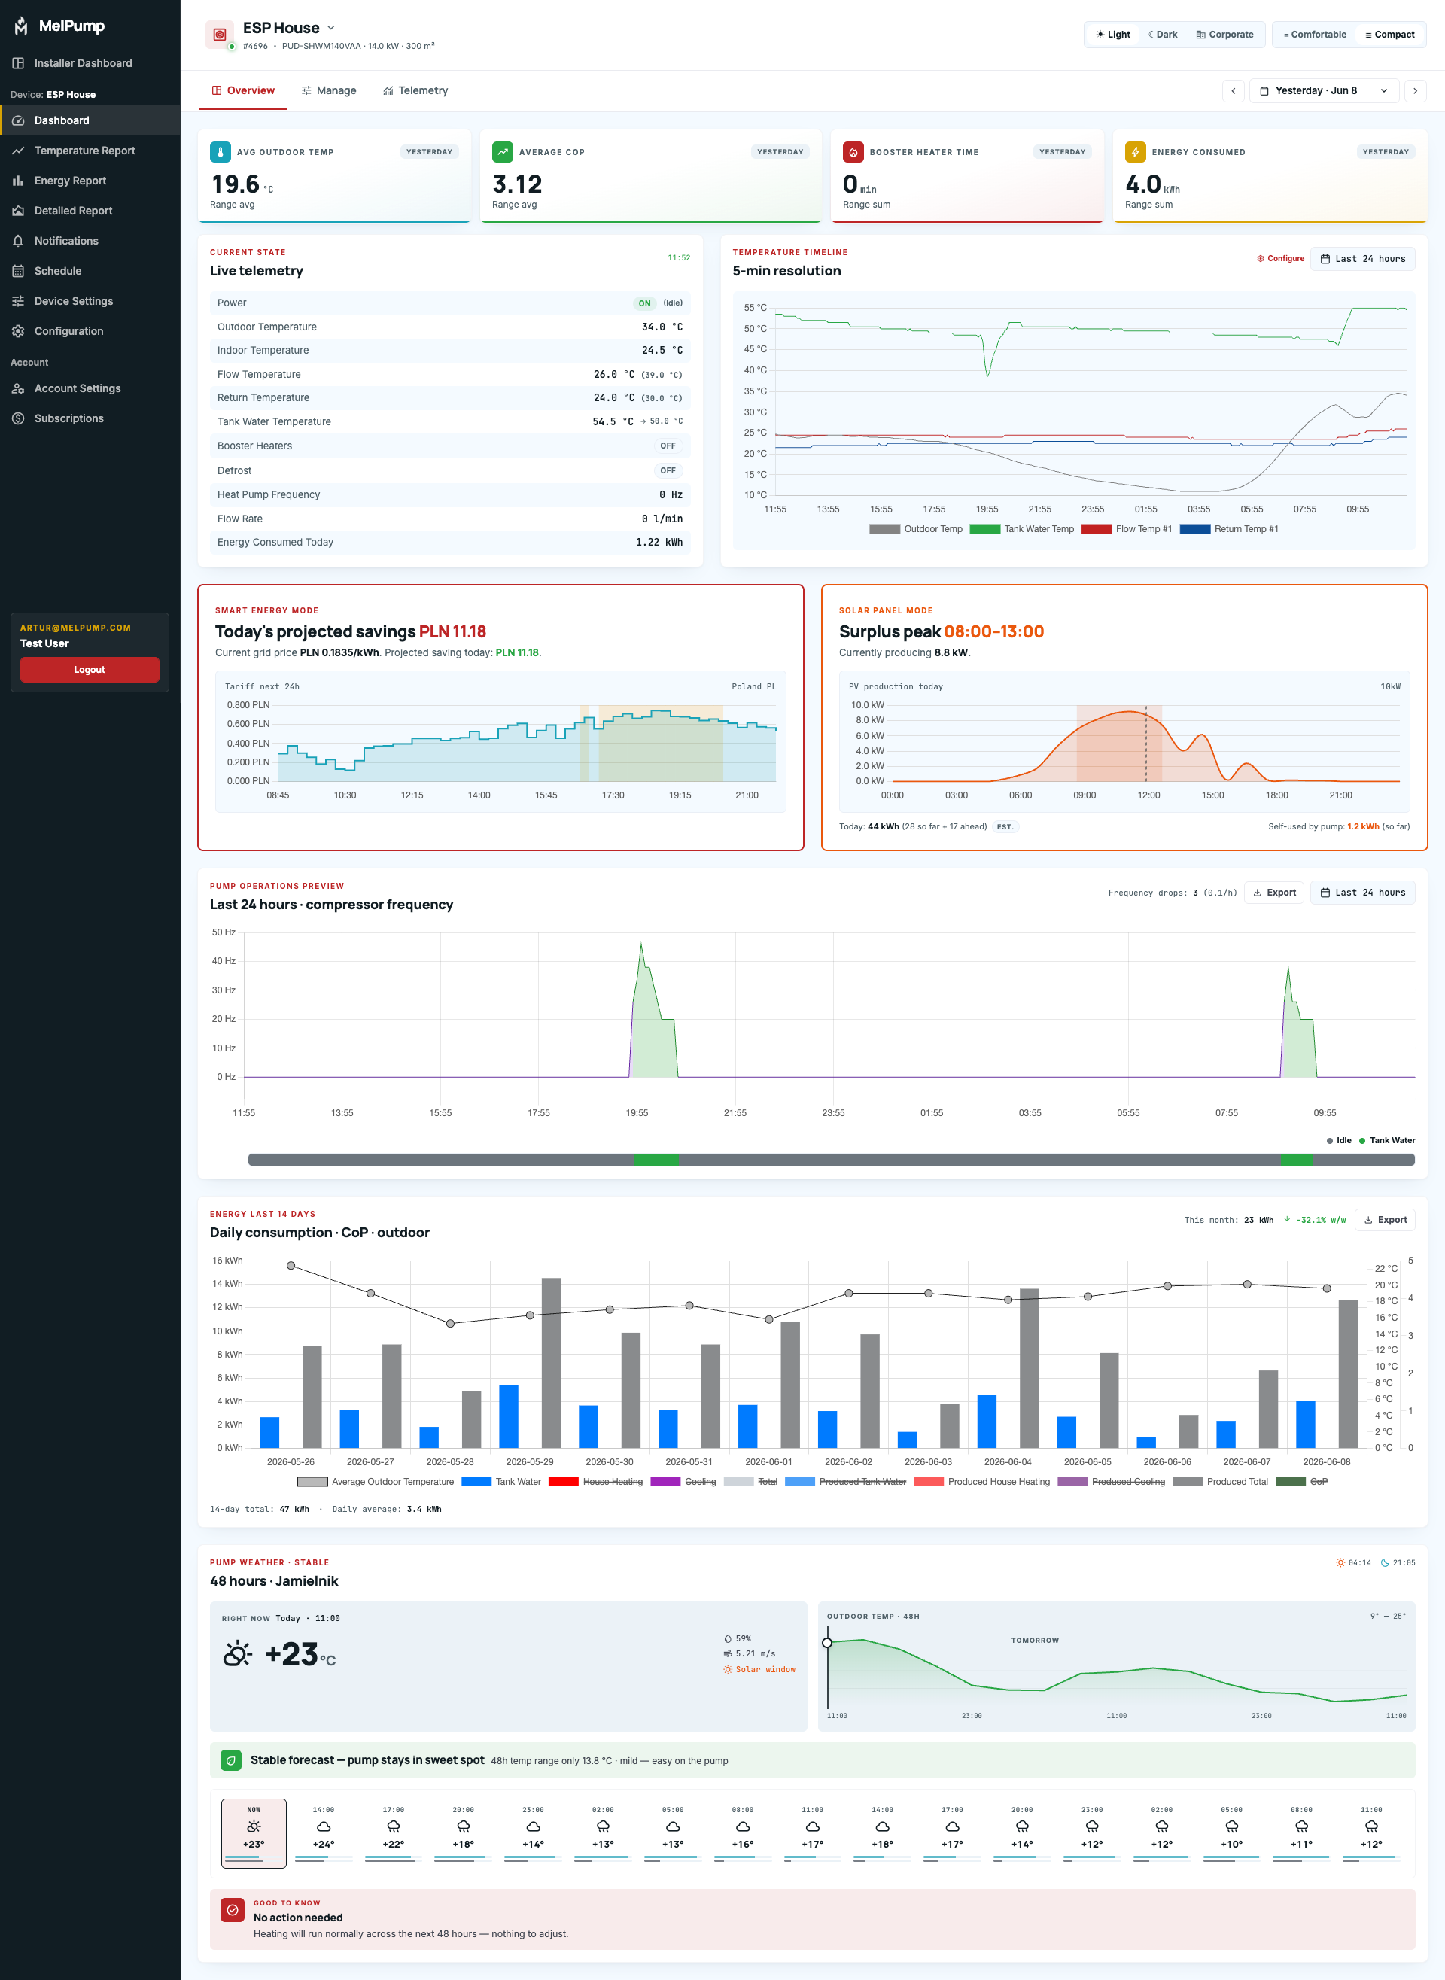Click the ESP House device icon
Screen dimensions: 1445x1980
(220, 35)
